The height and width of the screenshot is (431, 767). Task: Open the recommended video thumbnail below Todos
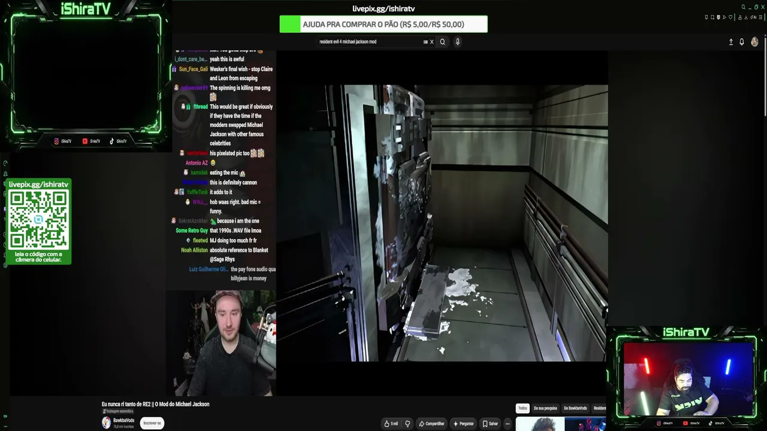561,424
